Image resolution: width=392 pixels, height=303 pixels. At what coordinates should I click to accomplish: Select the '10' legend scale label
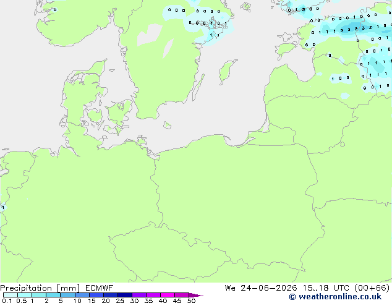pyautogui.click(x=77, y=301)
